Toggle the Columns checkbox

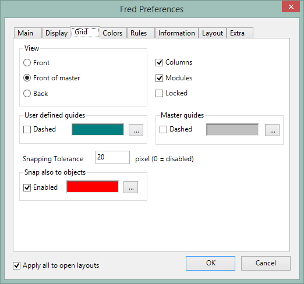coord(159,63)
